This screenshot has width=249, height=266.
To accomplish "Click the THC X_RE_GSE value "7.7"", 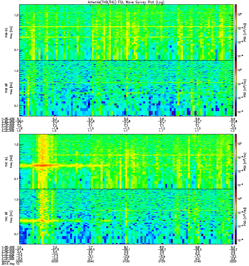I will click(90, 247).
